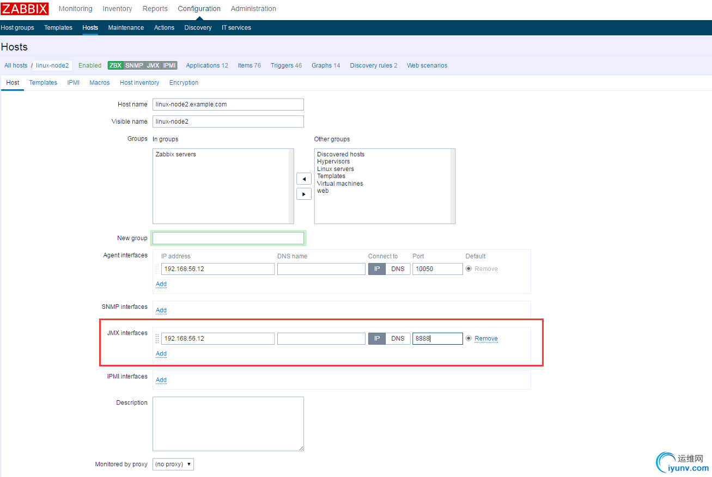Focus the Host name field
The width and height of the screenshot is (712, 477).
[x=228, y=105]
